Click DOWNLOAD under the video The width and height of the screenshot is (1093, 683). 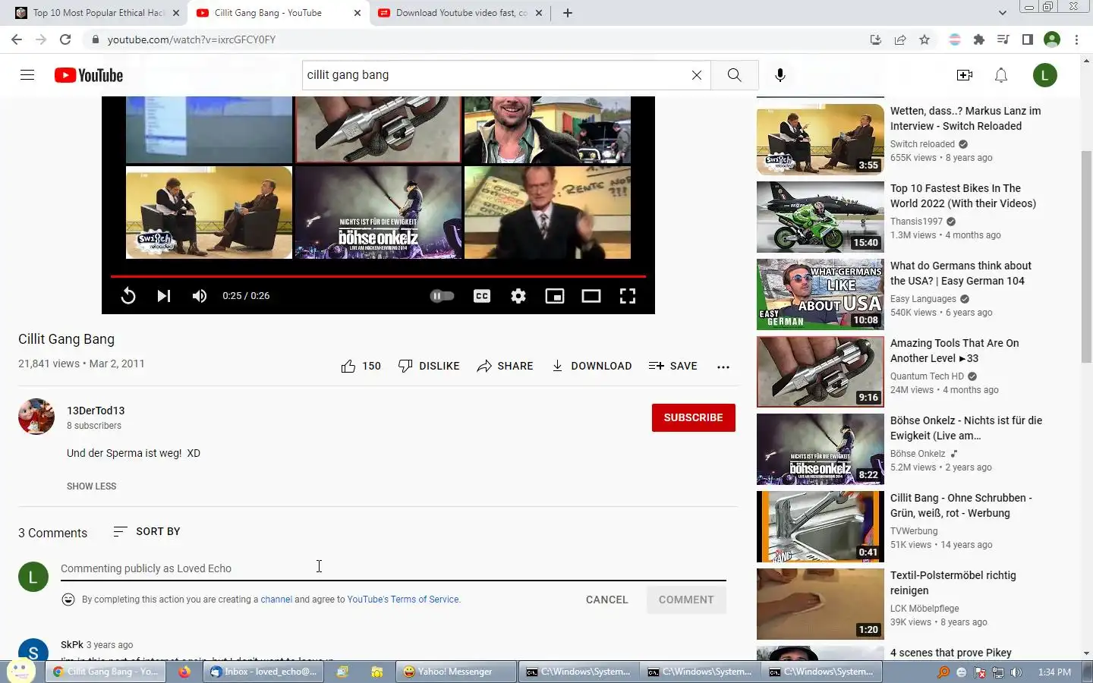591,366
